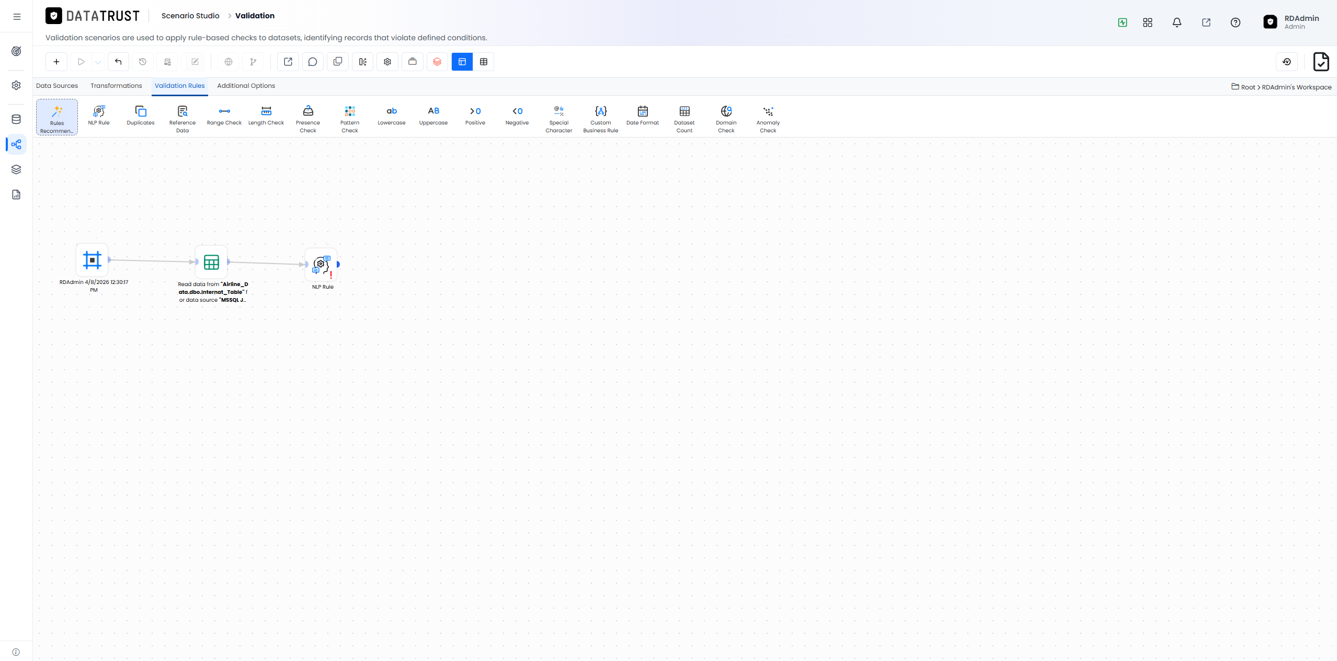Click the run (play) button

pos(81,62)
